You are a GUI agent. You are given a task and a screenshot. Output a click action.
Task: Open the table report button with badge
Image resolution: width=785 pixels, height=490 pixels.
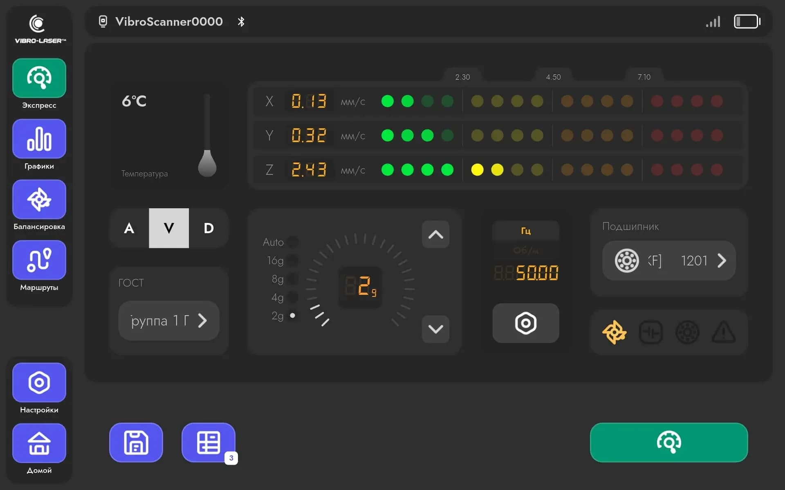click(x=209, y=443)
